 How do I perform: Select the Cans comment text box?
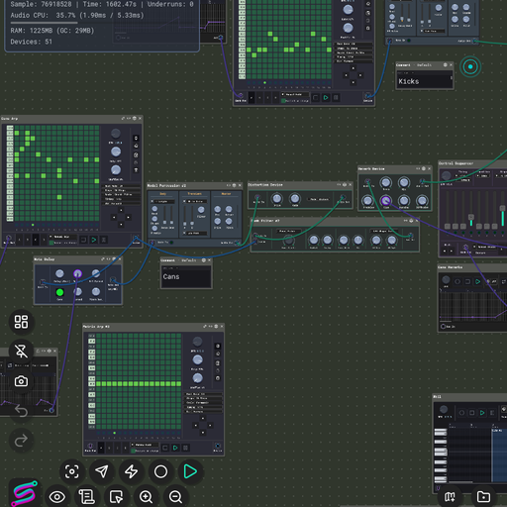[x=186, y=276]
